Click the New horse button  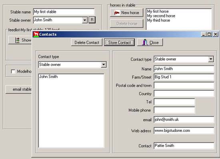126,13
